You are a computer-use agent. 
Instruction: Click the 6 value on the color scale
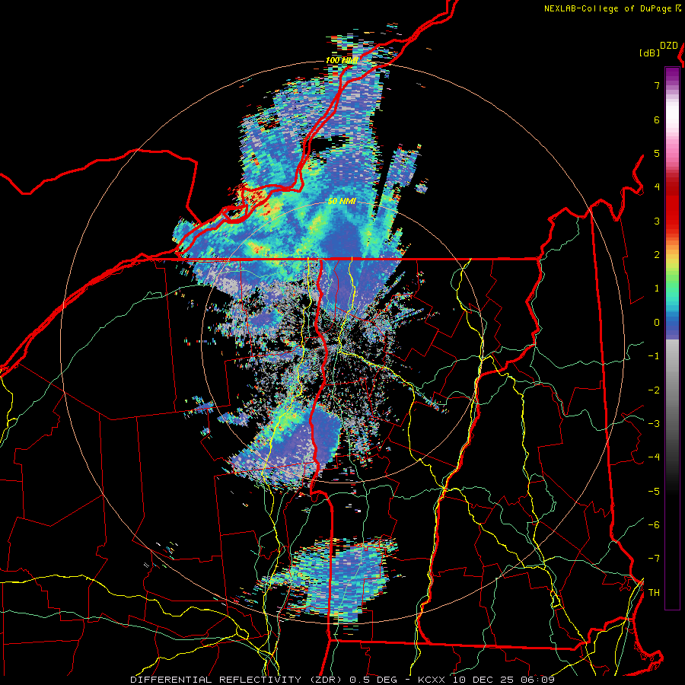tap(657, 119)
